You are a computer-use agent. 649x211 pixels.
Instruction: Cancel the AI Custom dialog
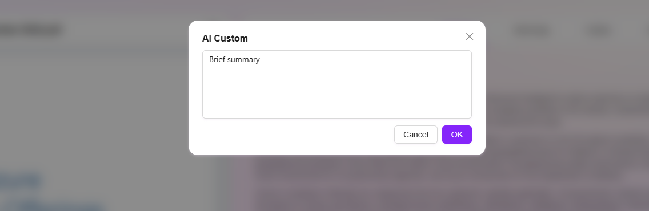pyautogui.click(x=415, y=135)
